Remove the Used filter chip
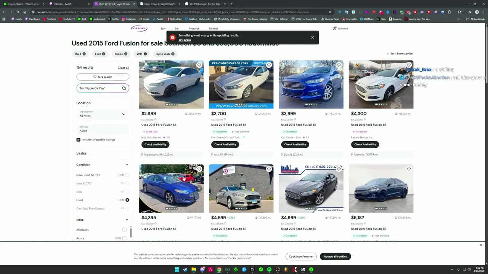This screenshot has width=488, height=274. [x=84, y=54]
